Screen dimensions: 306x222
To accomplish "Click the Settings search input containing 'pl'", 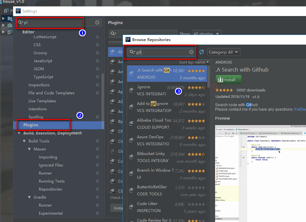I will point(59,22).
